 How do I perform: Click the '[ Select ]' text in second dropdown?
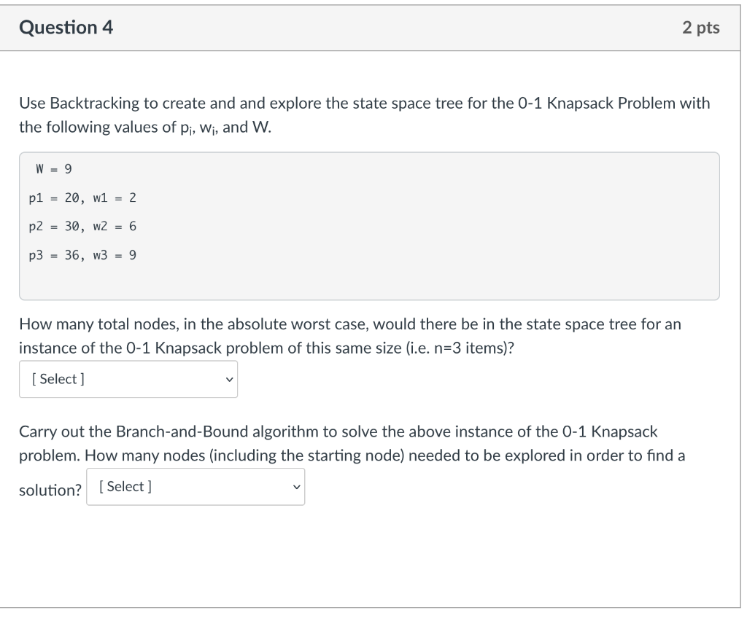point(125,487)
